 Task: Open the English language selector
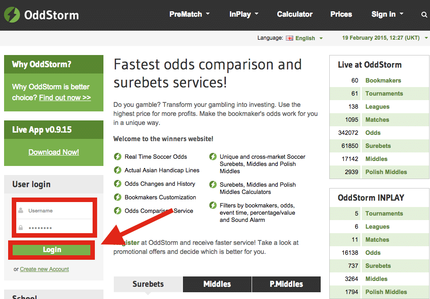coord(309,38)
